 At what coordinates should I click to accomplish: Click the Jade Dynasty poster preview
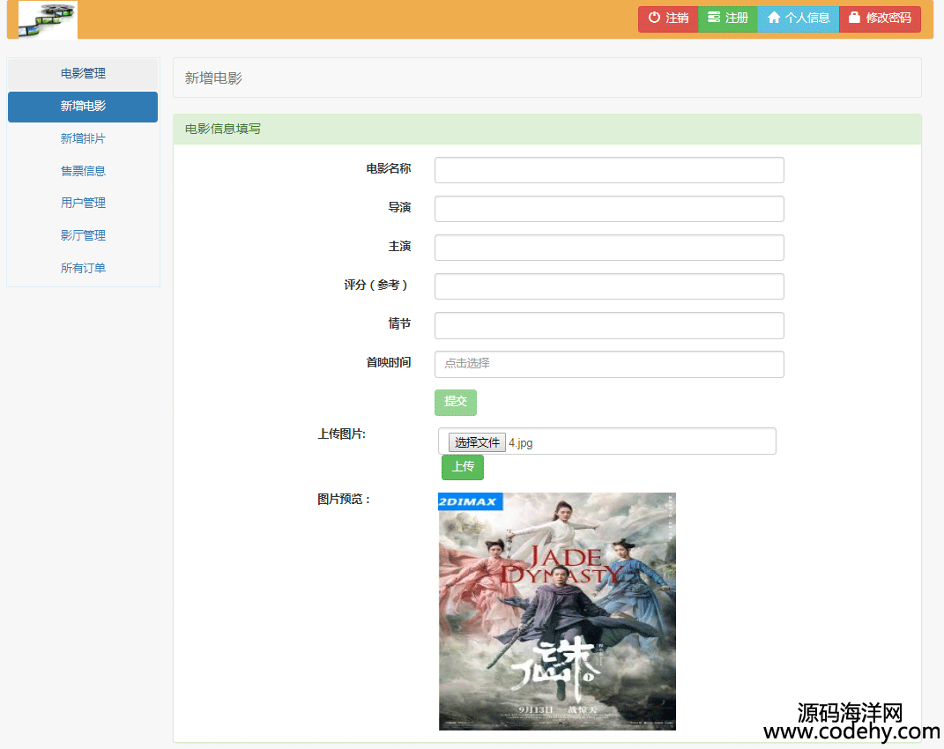557,612
